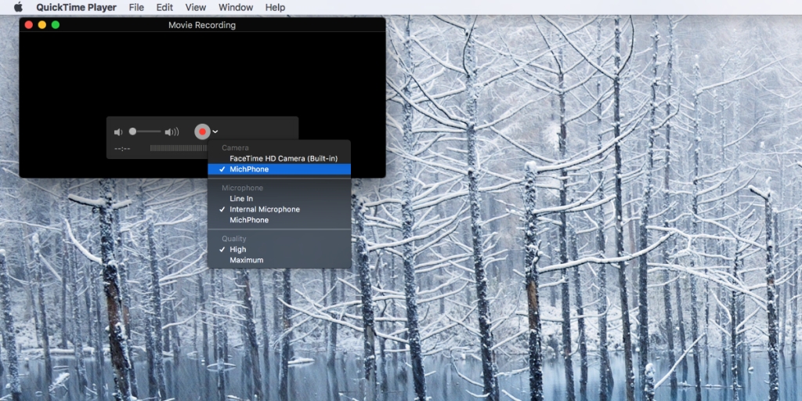Start recording with the red record button
Screen dimensions: 802x401
coord(203,132)
